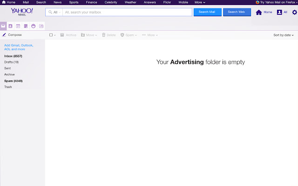Open the Messenger smiley icon tab
Image resolution: width=298 pixels, height=186 pixels.
pyautogui.click(x=33, y=26)
